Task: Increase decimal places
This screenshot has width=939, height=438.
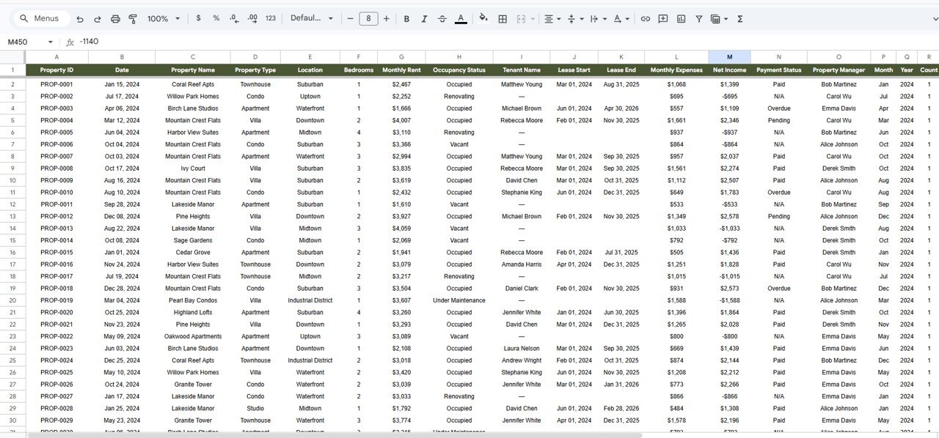Action: click(252, 18)
